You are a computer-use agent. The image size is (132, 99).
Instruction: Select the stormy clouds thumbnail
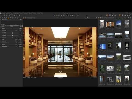(110, 35)
